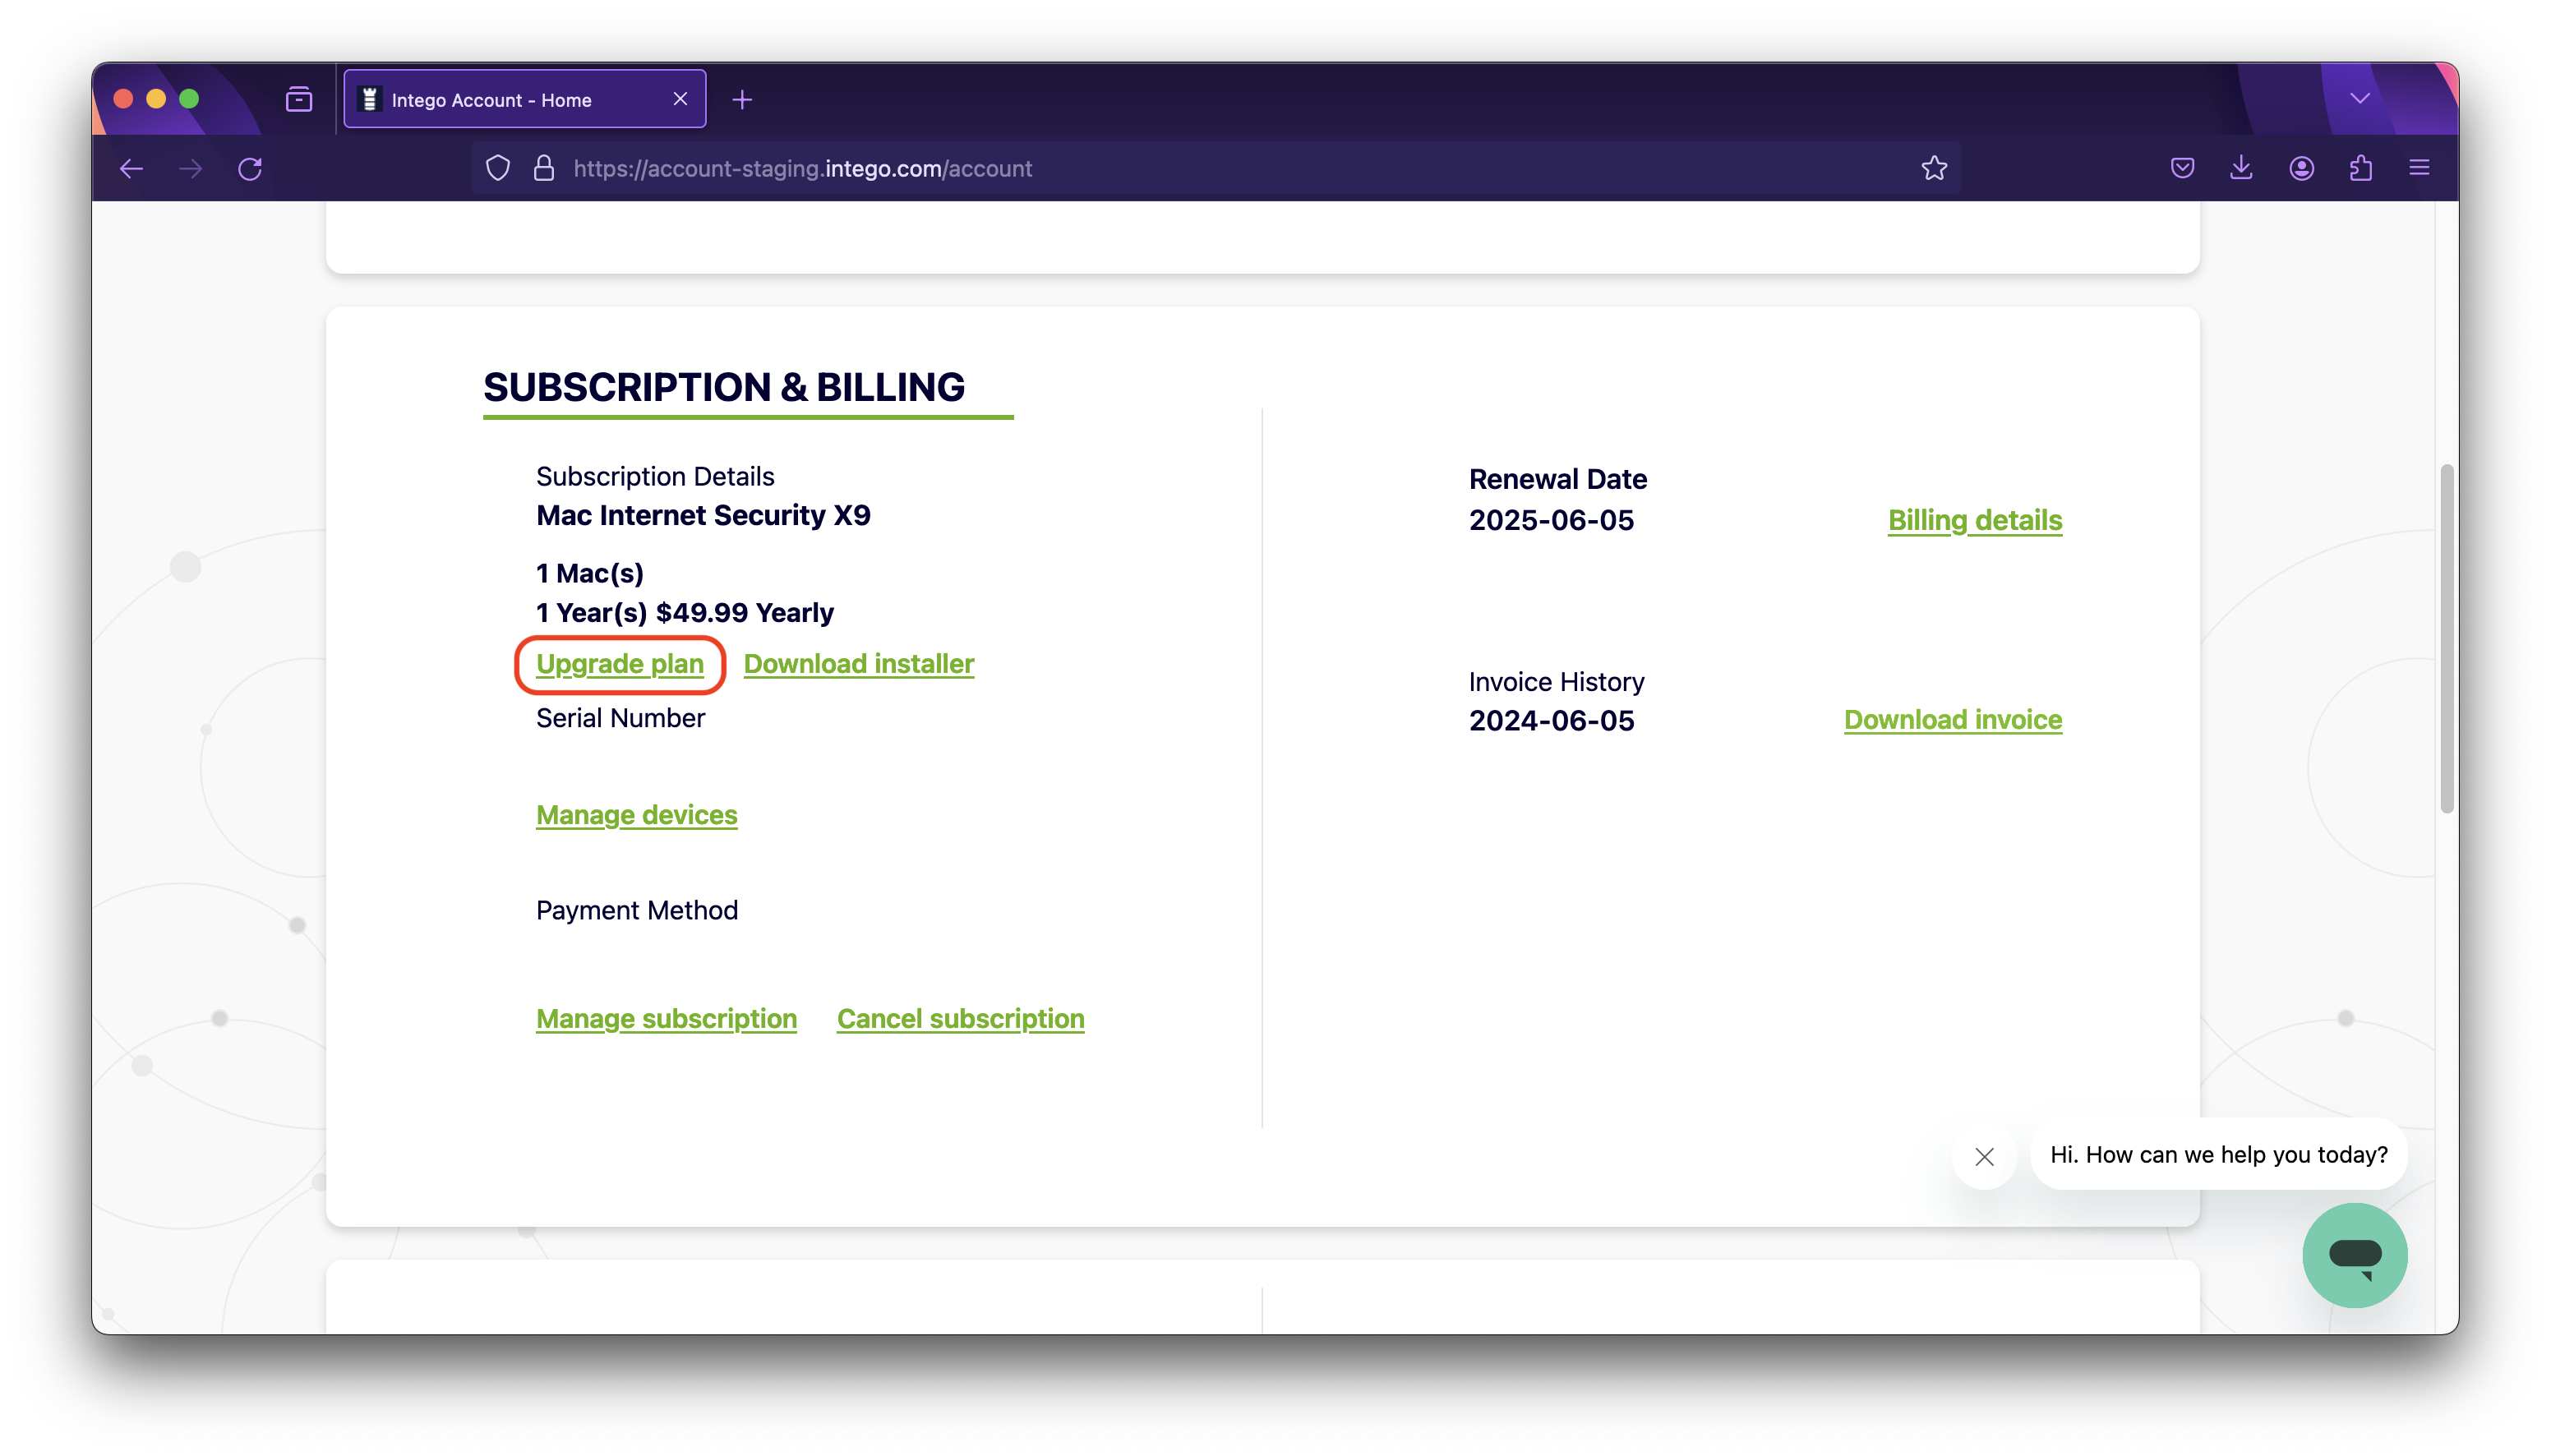Click the 'How can we help you today?' message
The height and width of the screenshot is (1456, 2551).
(x=2218, y=1155)
